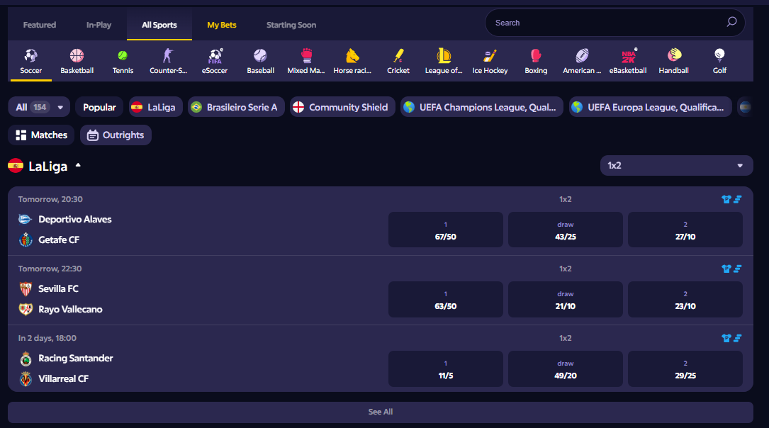This screenshot has height=428, width=769.
Task: Click the search magnifier icon
Action: pos(731,22)
